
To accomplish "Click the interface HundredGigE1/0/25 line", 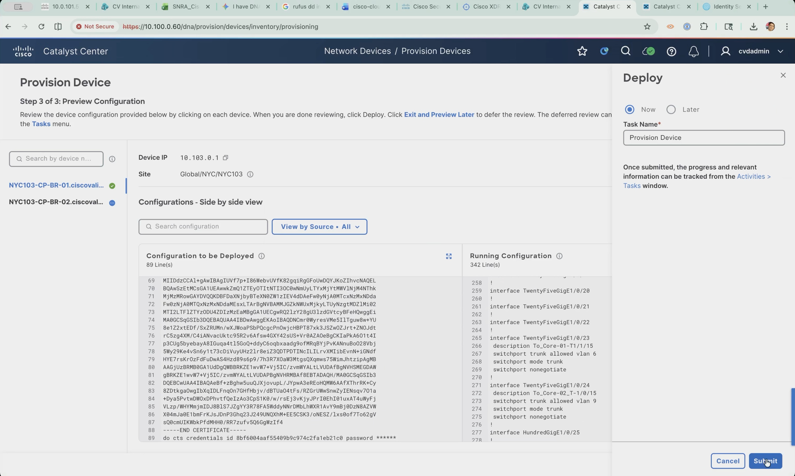I will (535, 432).
